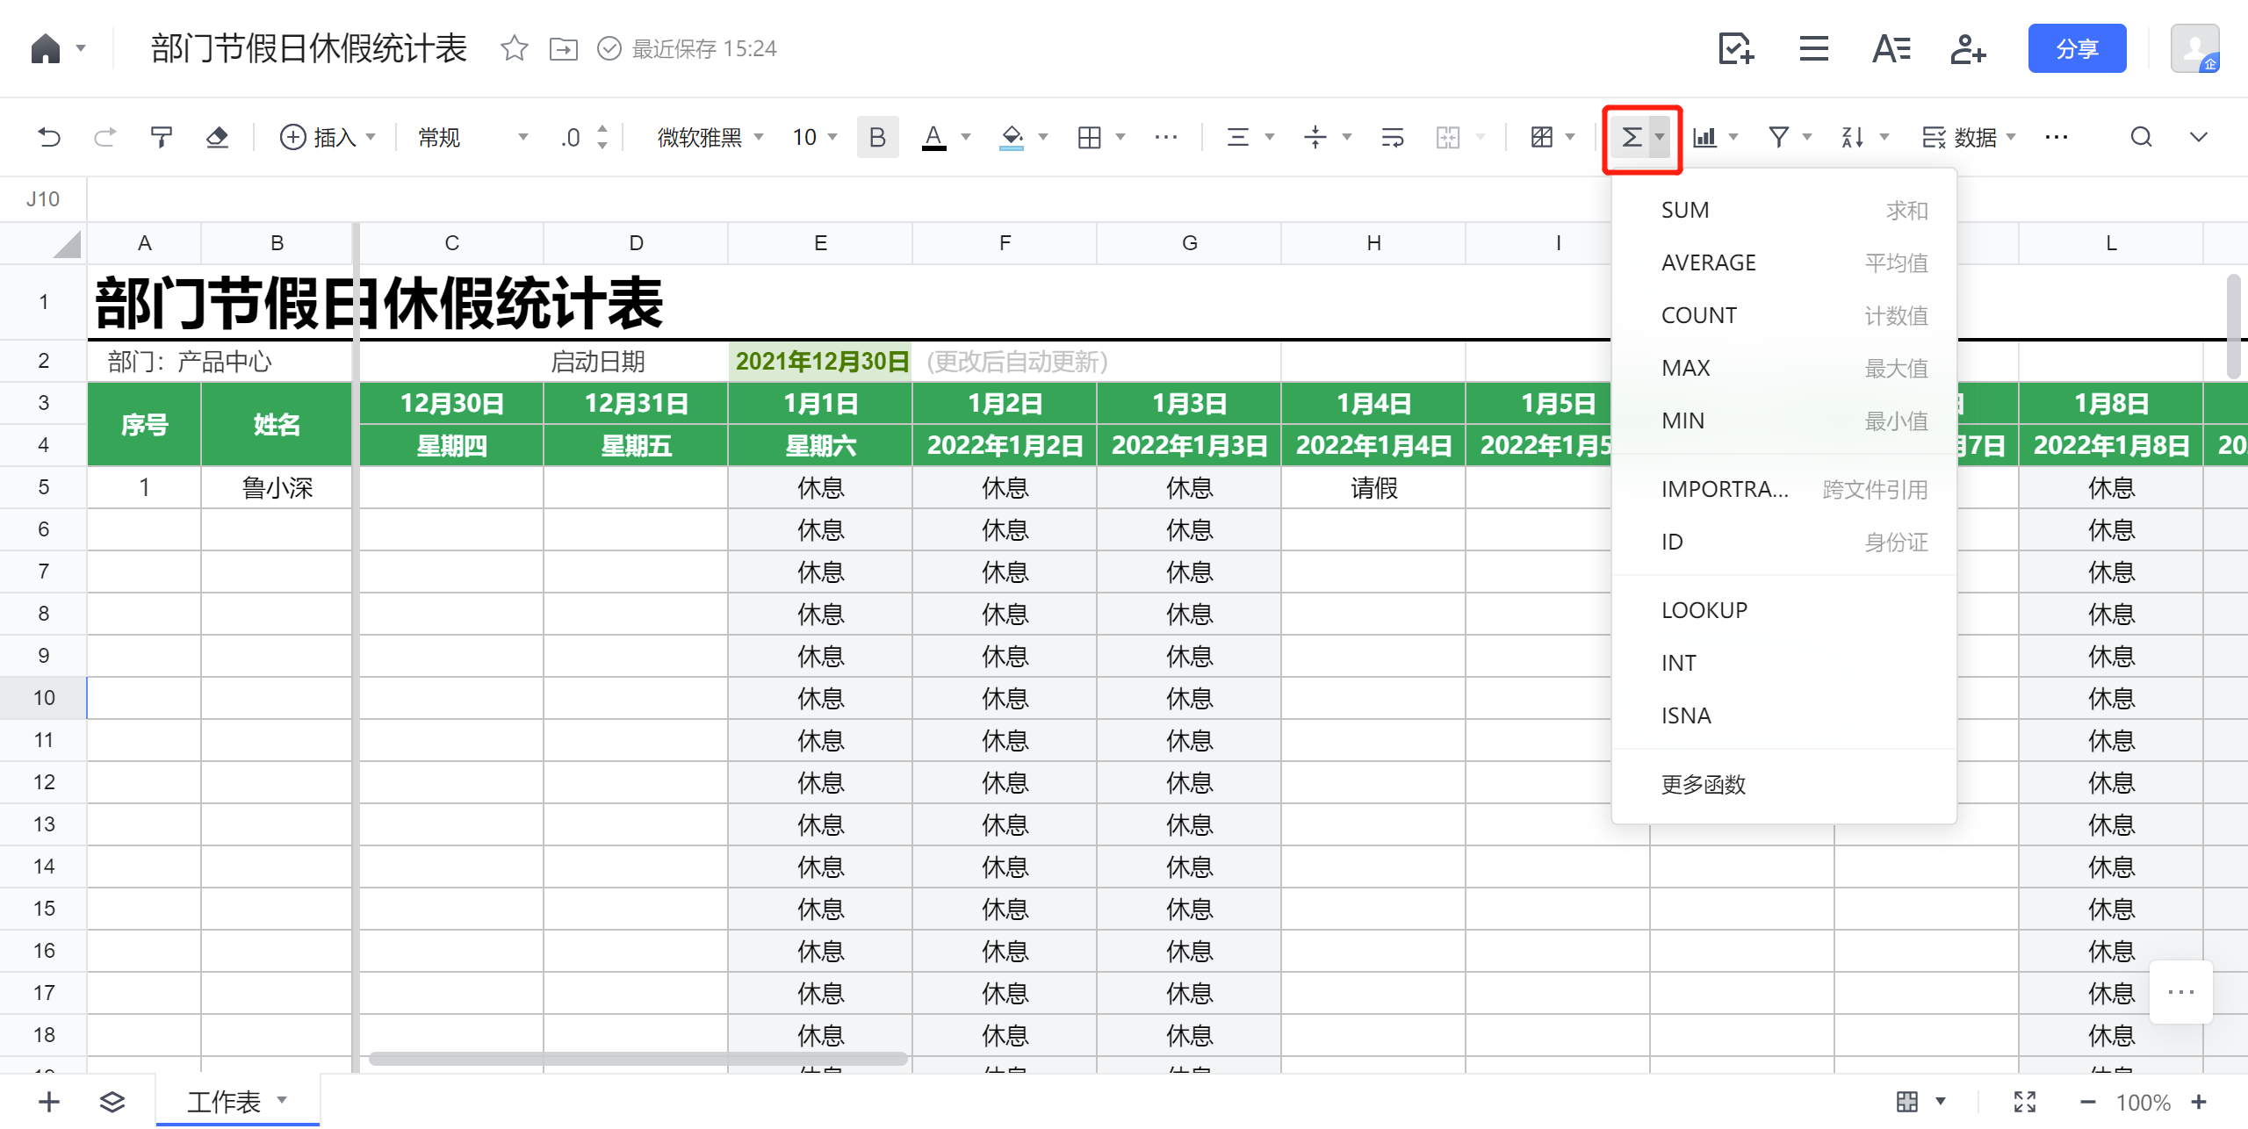Click the J10 cell reference box
This screenshot has width=2248, height=1129.
click(43, 199)
